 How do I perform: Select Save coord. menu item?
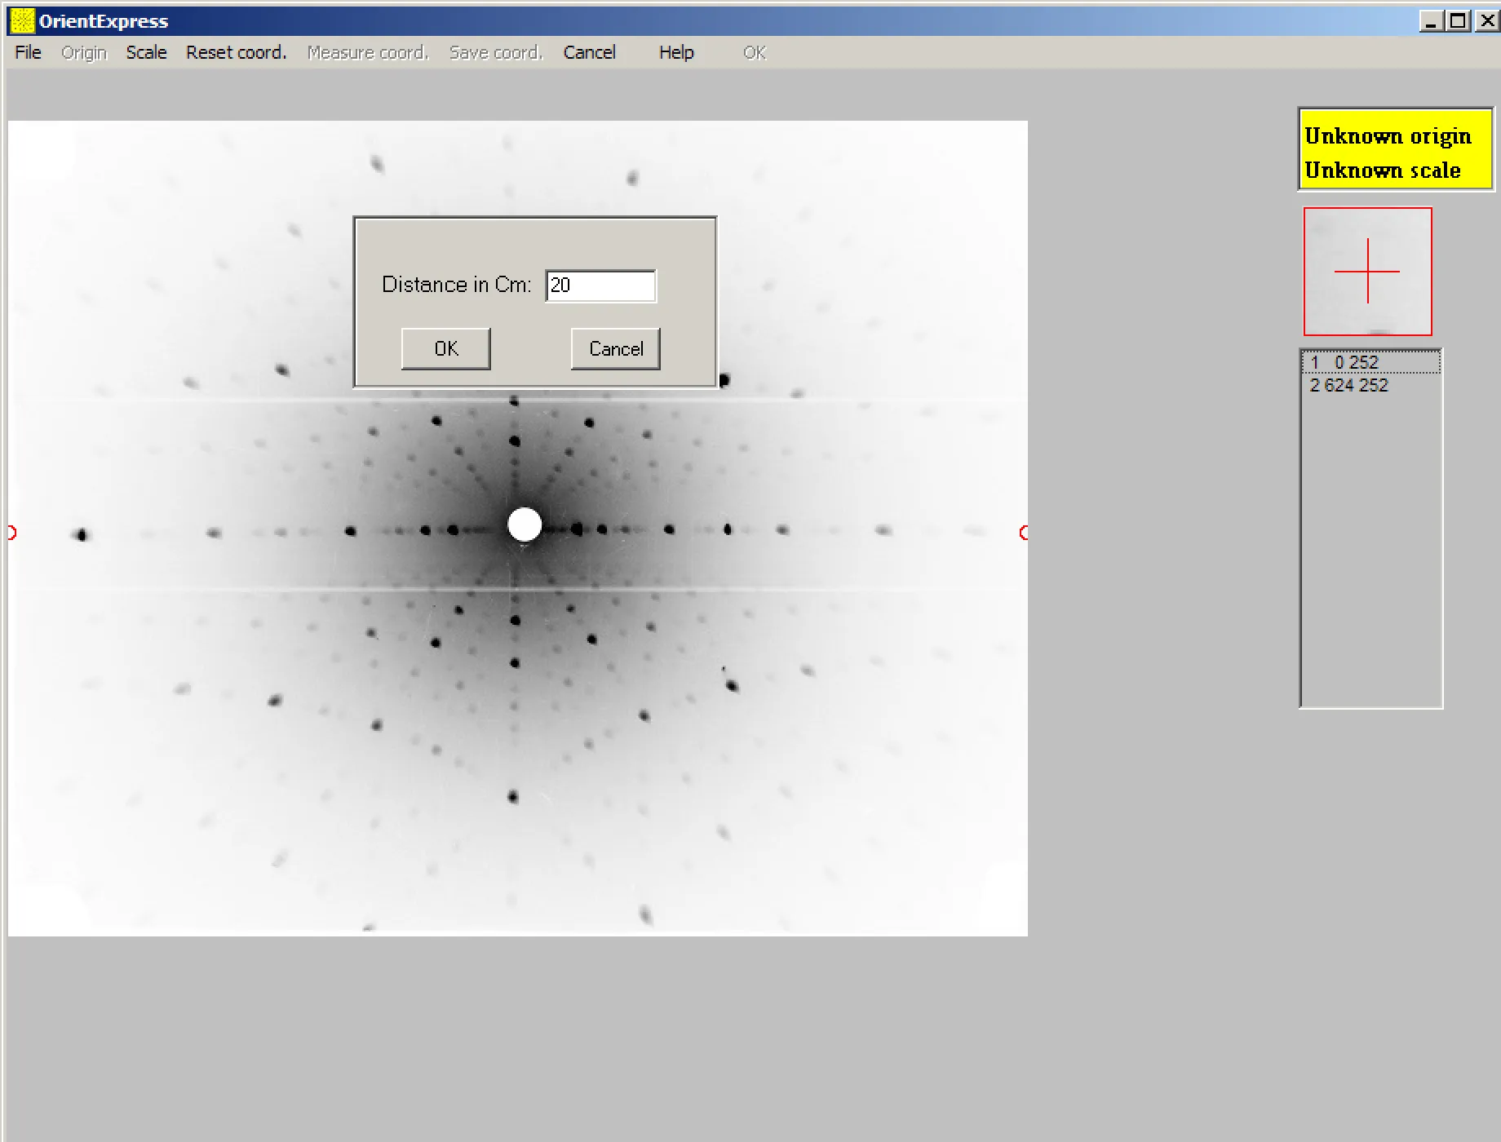pos(496,52)
